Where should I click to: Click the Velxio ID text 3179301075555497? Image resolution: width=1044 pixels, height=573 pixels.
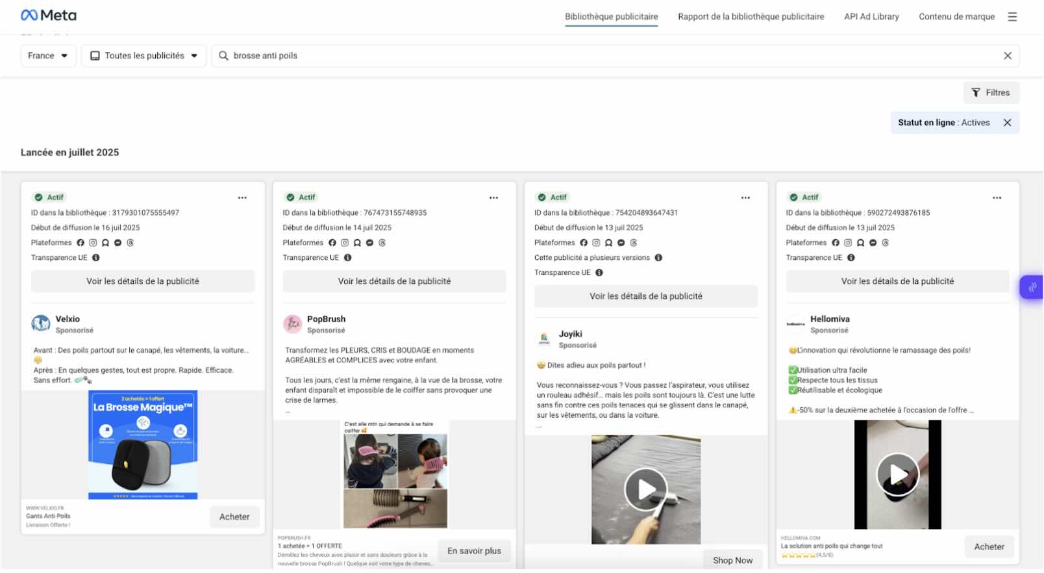pos(145,213)
